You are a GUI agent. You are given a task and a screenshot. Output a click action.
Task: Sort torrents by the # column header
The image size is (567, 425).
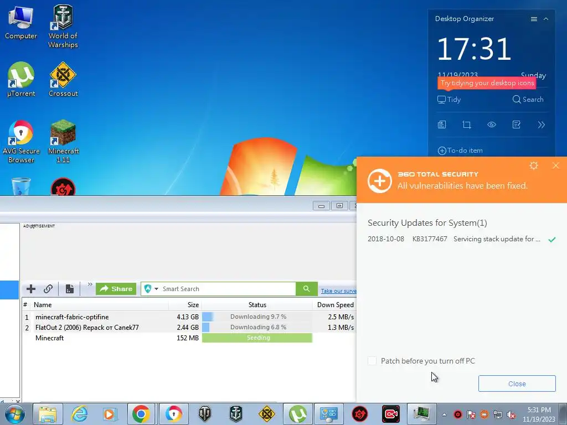(25, 305)
